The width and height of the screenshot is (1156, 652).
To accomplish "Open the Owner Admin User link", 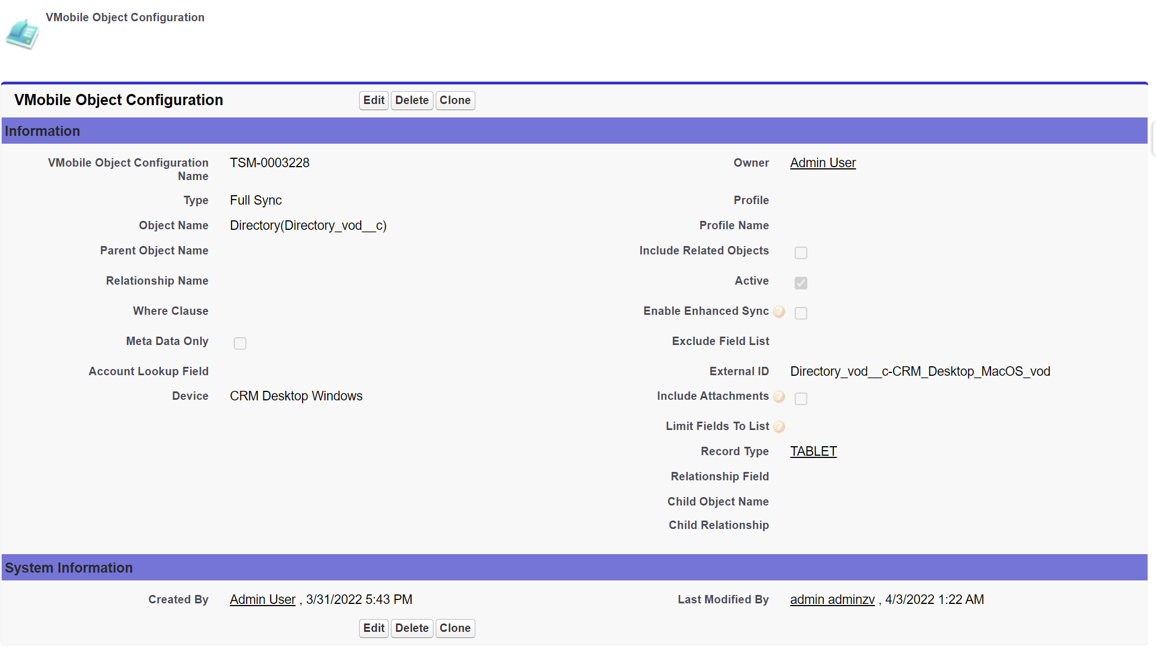I will [823, 163].
